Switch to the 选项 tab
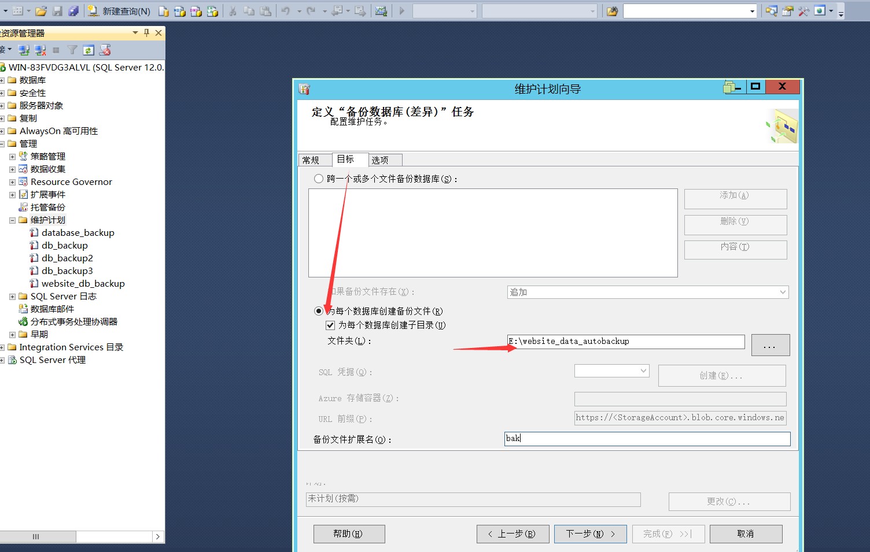Image resolution: width=870 pixels, height=552 pixels. (x=384, y=160)
